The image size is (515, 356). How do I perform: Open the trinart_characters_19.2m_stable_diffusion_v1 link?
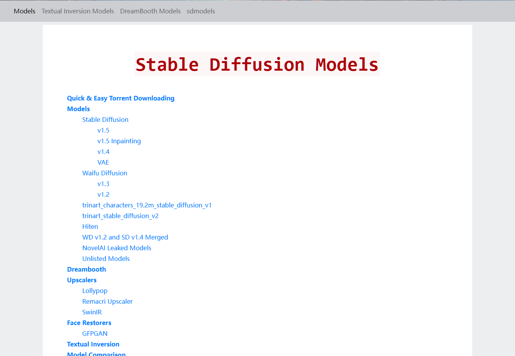(147, 205)
